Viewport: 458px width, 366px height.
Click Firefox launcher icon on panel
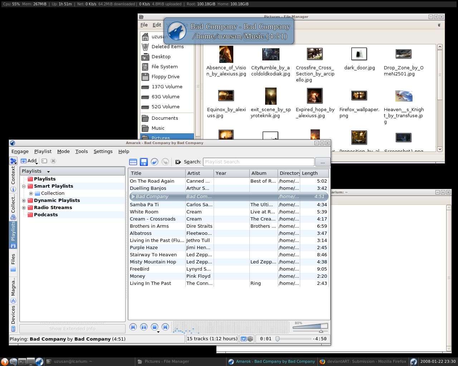click(x=5, y=362)
